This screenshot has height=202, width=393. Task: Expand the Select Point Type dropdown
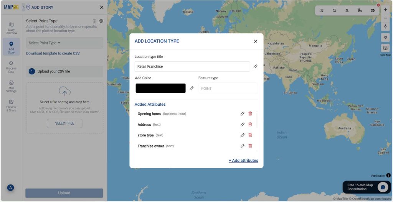click(x=64, y=43)
